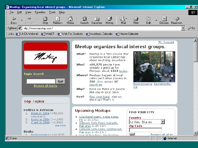Go back with the Back toolbar button
198x148 pixels.
pos(14,20)
